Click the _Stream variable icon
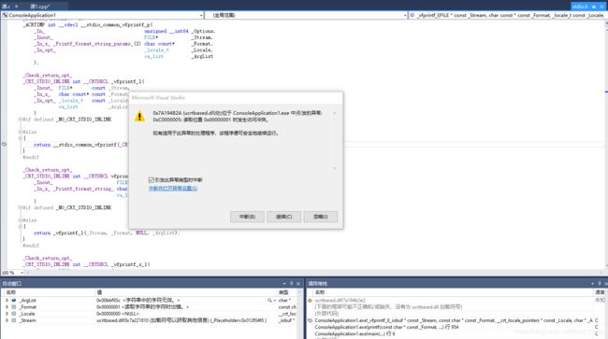 pos(14,320)
